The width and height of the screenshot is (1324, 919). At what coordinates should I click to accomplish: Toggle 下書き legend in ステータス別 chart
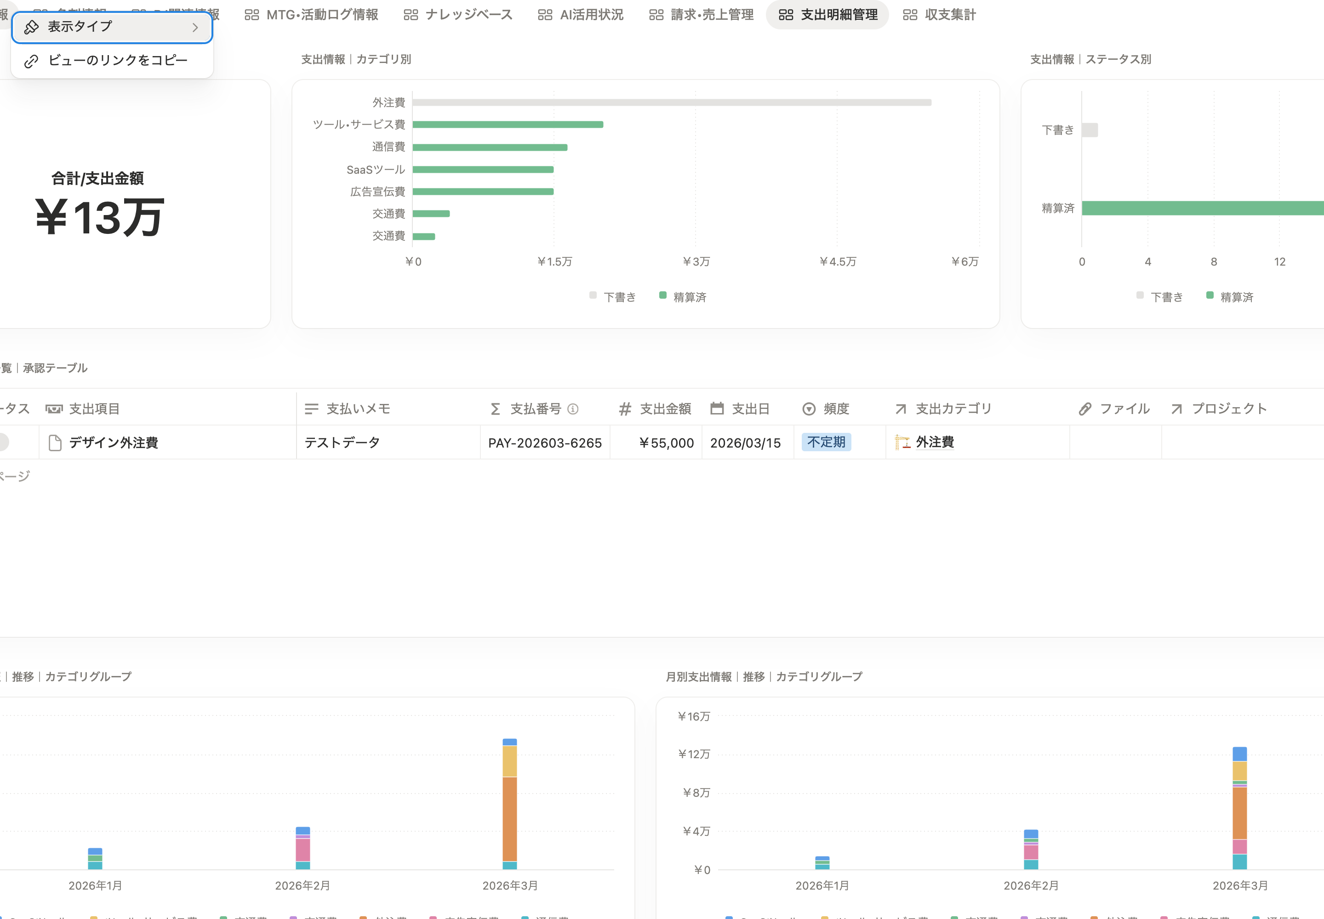1160,297
